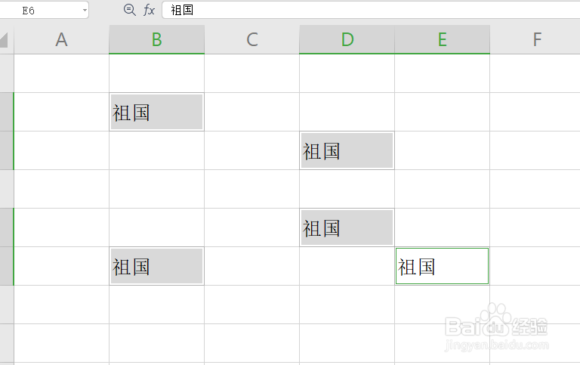This screenshot has height=365, width=580.
Task: Click the select-all corner triangle
Action: 4,40
